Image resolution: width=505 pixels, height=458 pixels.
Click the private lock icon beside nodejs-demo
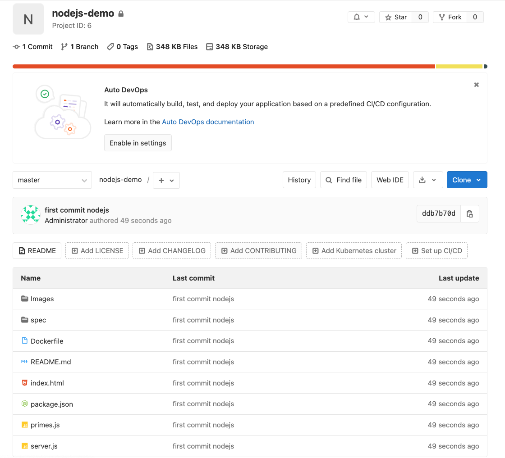click(x=121, y=14)
